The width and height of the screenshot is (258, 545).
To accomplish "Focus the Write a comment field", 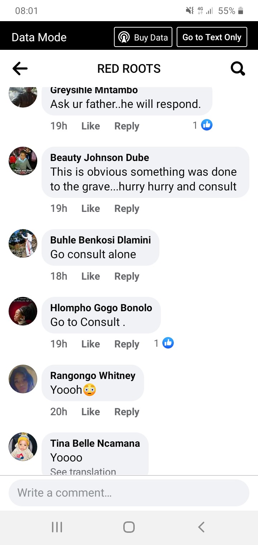I will (129, 493).
